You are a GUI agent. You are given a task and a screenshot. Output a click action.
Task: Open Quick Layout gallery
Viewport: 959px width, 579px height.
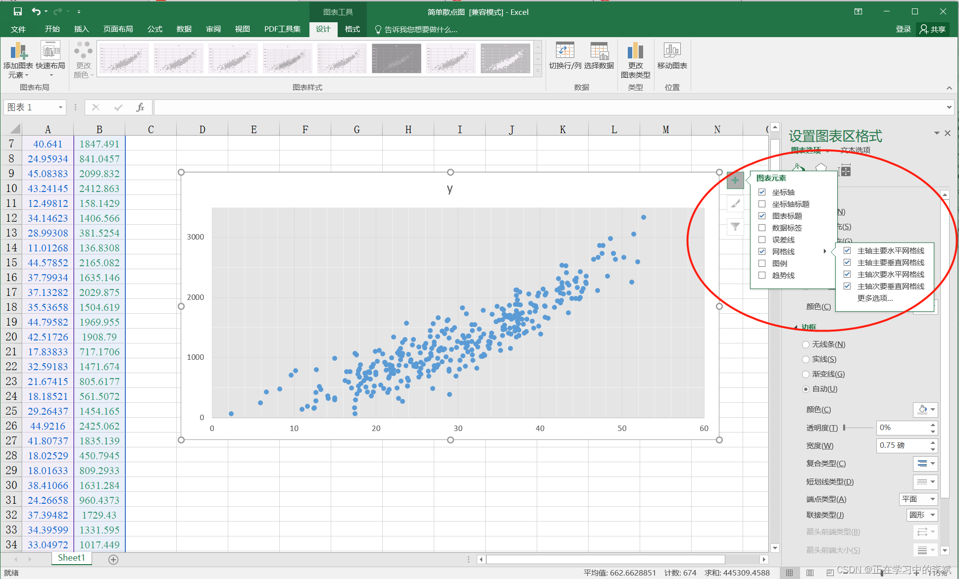click(50, 60)
